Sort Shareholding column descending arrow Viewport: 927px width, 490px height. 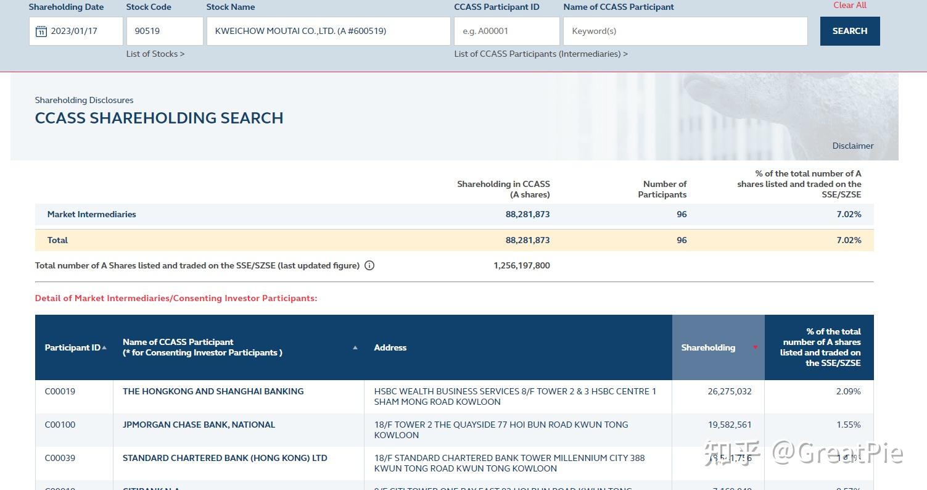click(x=755, y=347)
